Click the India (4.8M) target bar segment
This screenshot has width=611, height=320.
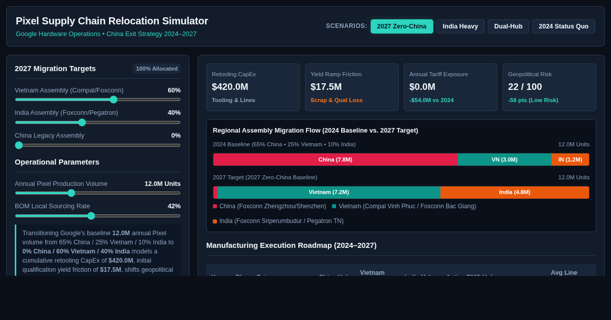point(515,193)
